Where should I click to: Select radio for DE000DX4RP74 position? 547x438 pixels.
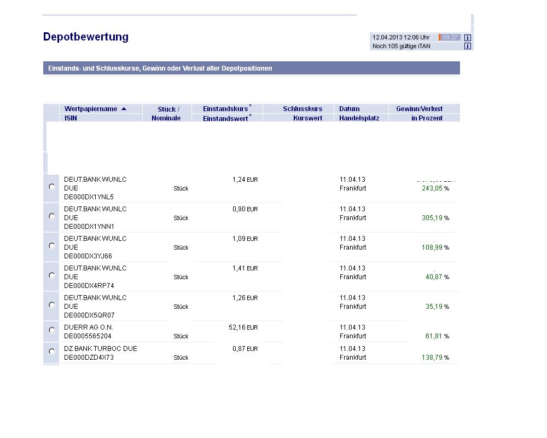pos(51,275)
